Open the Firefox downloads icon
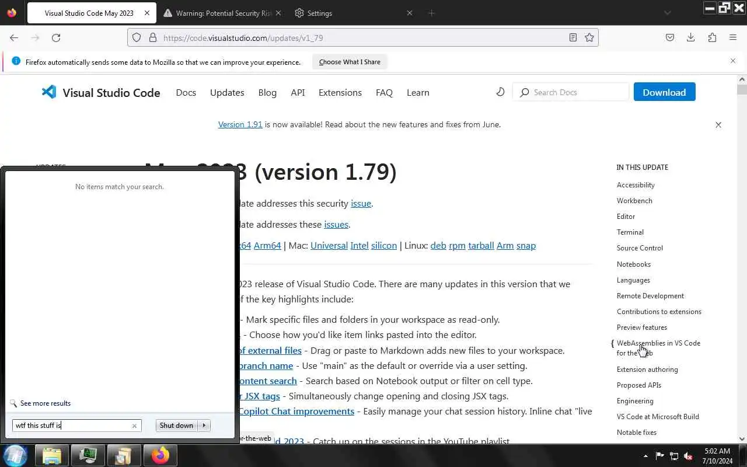Image resolution: width=747 pixels, height=467 pixels. click(x=691, y=37)
